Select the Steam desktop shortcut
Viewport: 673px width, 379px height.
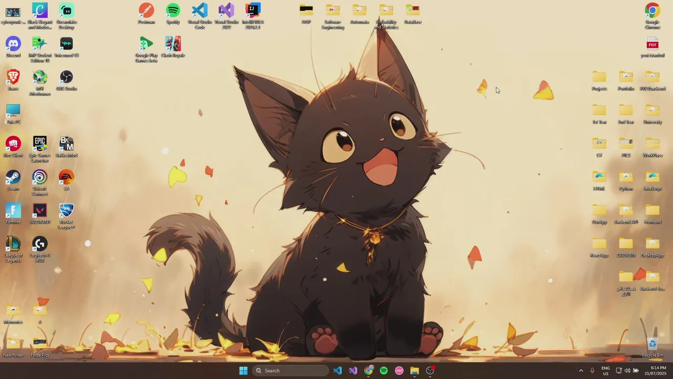pyautogui.click(x=13, y=181)
